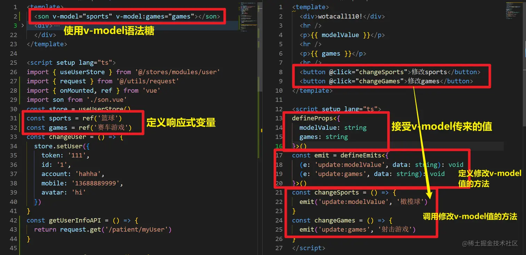Click <script setup lang="ts"> in left editor
This screenshot has height=255, width=526.
point(71,63)
